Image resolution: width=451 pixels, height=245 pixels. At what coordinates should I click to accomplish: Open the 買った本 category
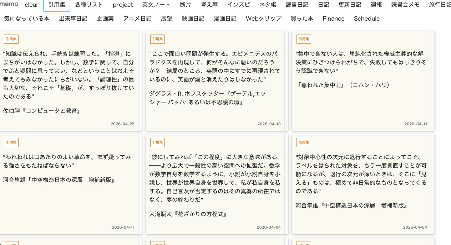click(301, 19)
